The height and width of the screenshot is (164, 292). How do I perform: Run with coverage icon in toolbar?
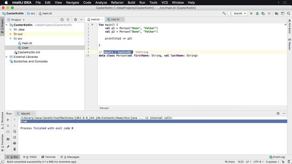click(263, 13)
